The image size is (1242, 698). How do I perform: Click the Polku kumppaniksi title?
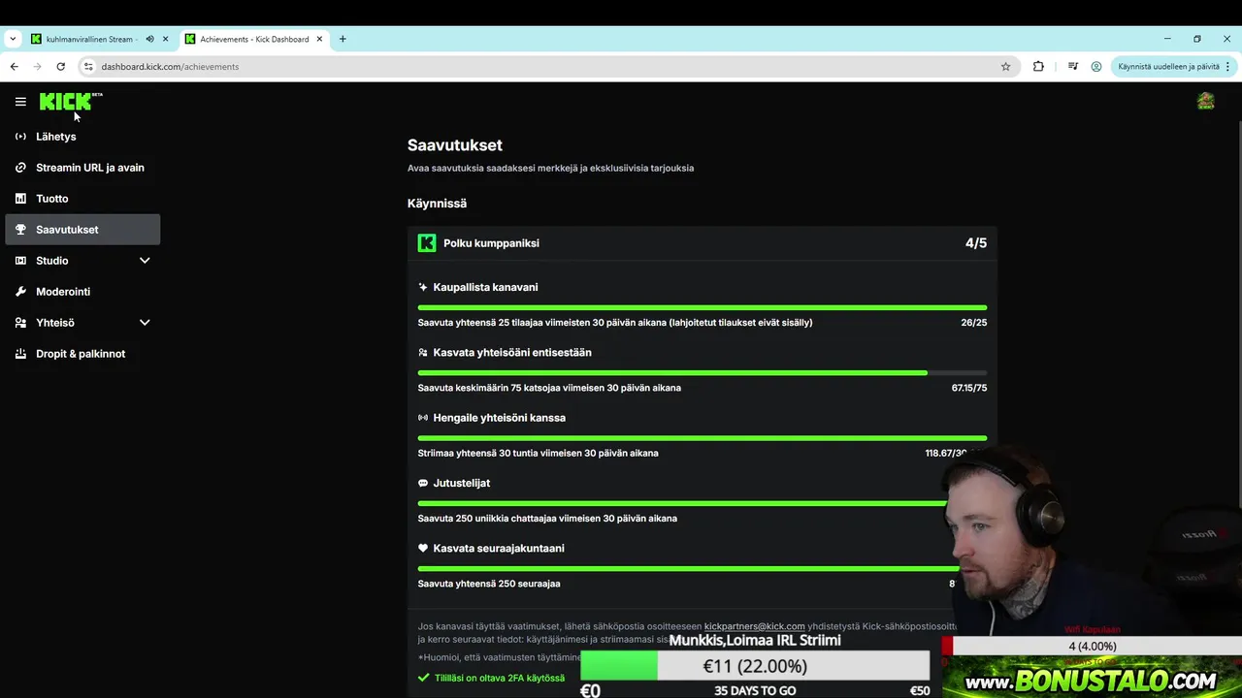(x=491, y=243)
